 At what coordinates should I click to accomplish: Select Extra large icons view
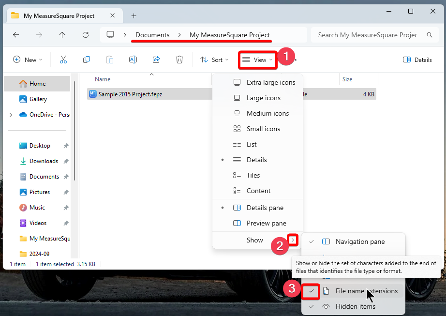(x=257, y=82)
